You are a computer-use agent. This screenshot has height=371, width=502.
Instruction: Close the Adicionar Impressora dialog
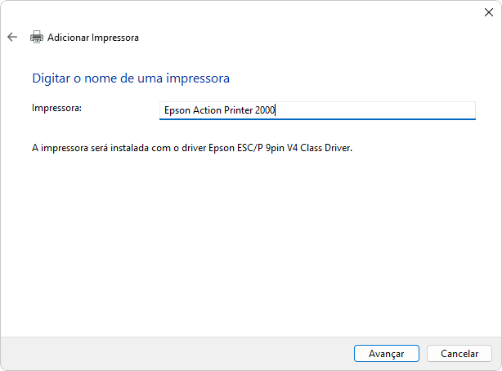tap(489, 12)
